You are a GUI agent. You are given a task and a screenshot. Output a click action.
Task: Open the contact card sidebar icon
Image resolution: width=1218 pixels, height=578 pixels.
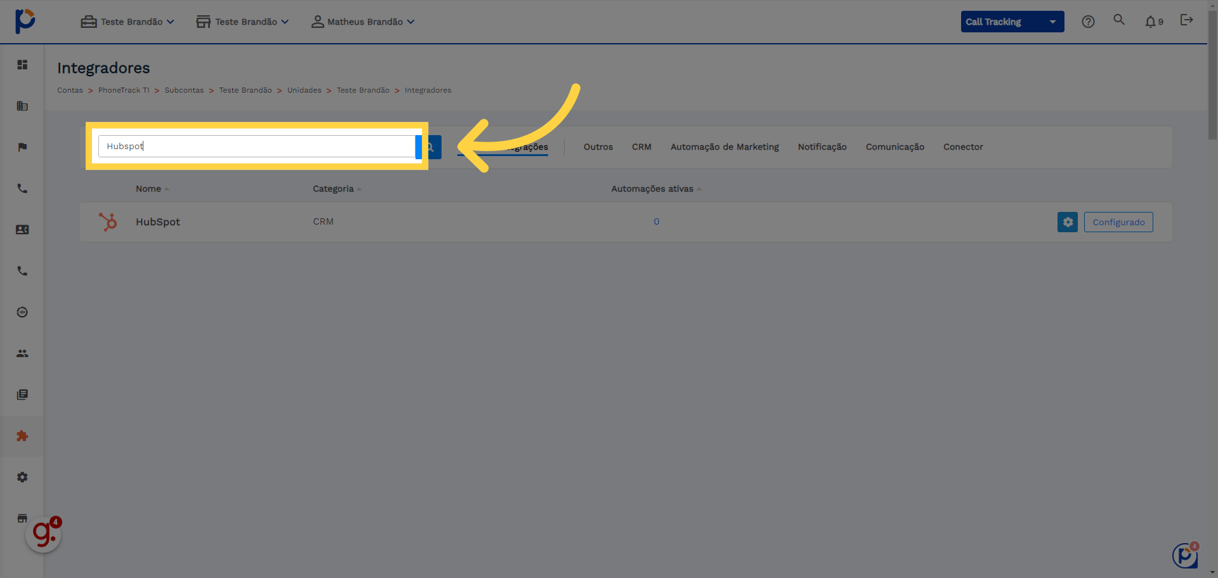(x=22, y=230)
